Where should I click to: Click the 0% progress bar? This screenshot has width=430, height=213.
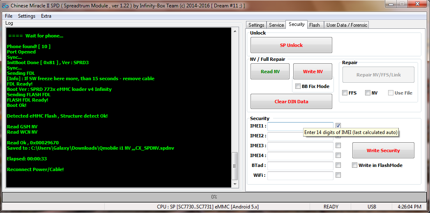(214, 197)
